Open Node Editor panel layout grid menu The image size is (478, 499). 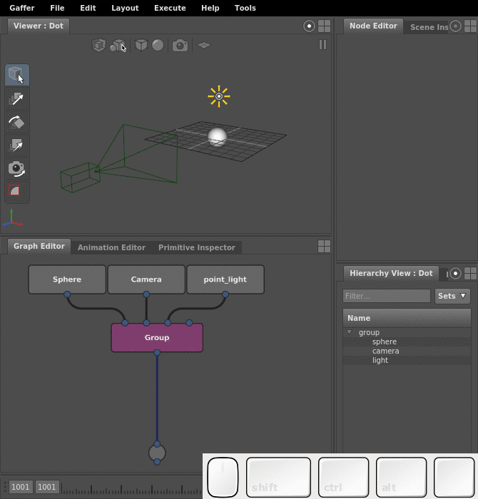[x=470, y=26]
